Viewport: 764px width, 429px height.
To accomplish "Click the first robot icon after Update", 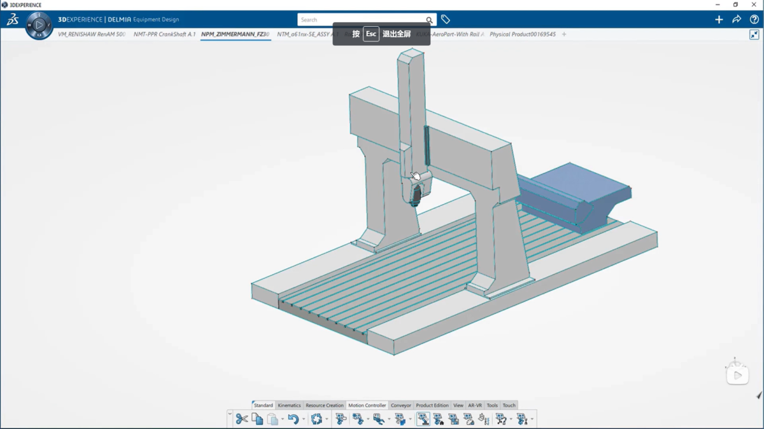I will click(x=341, y=419).
